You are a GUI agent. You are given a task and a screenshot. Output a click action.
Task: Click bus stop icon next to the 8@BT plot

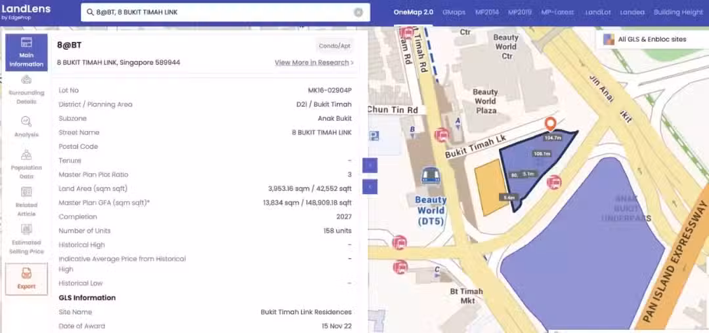click(x=554, y=182)
